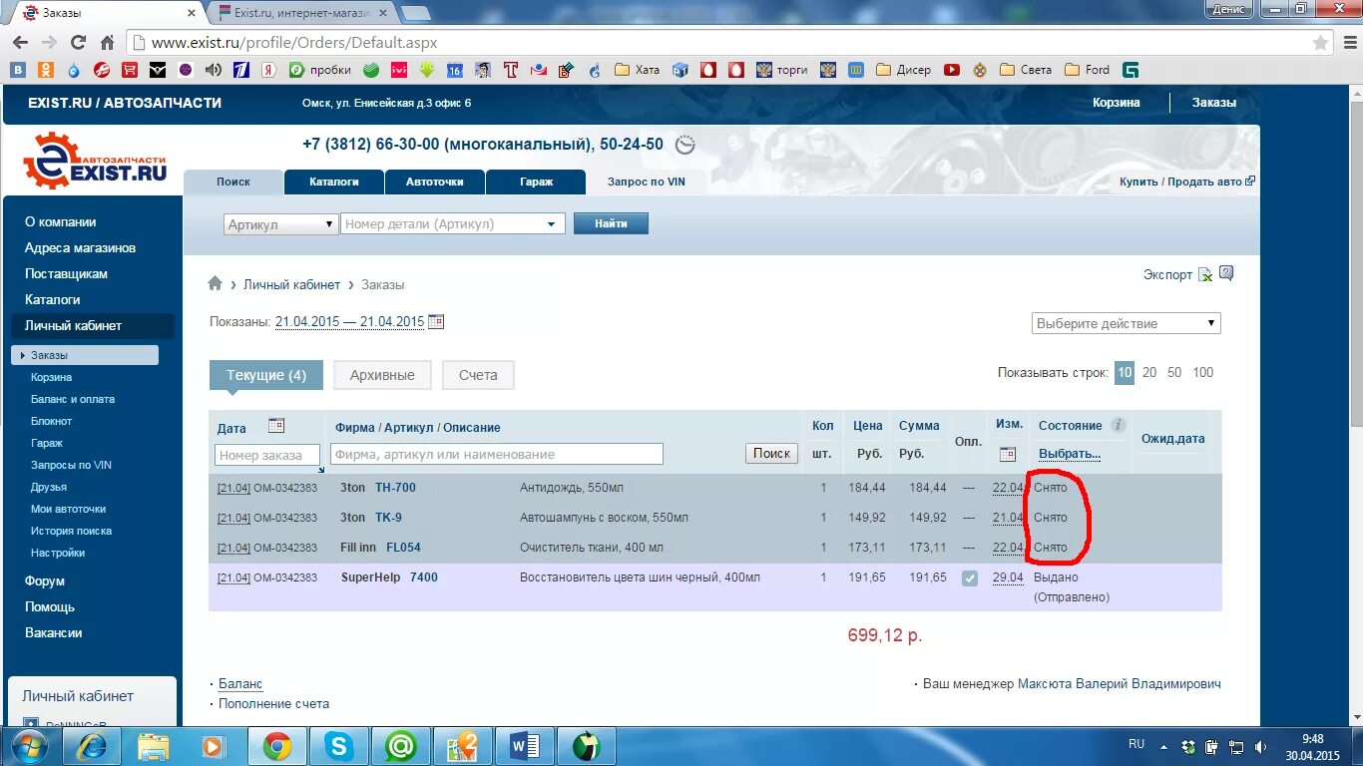Expand the Номер детали combo box arrow

click(x=551, y=224)
